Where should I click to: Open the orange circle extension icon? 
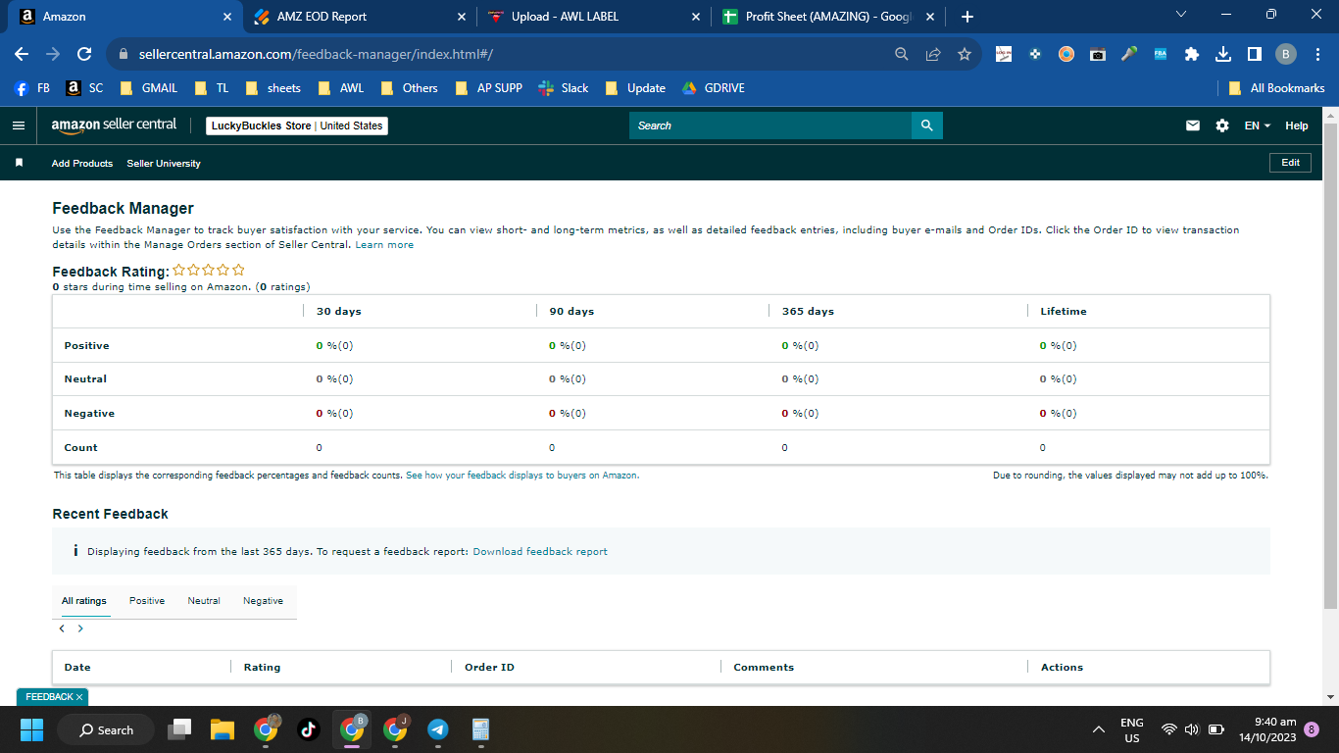click(1066, 54)
